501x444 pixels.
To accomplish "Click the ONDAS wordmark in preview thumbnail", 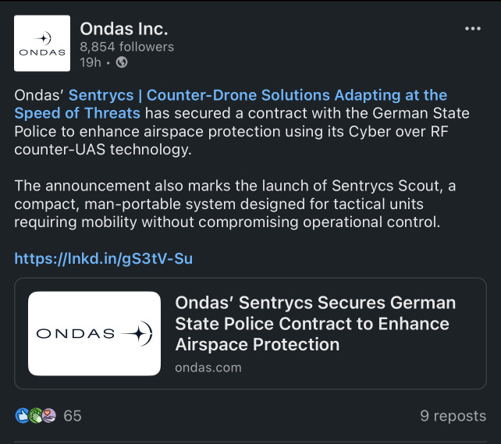I will pos(76,333).
